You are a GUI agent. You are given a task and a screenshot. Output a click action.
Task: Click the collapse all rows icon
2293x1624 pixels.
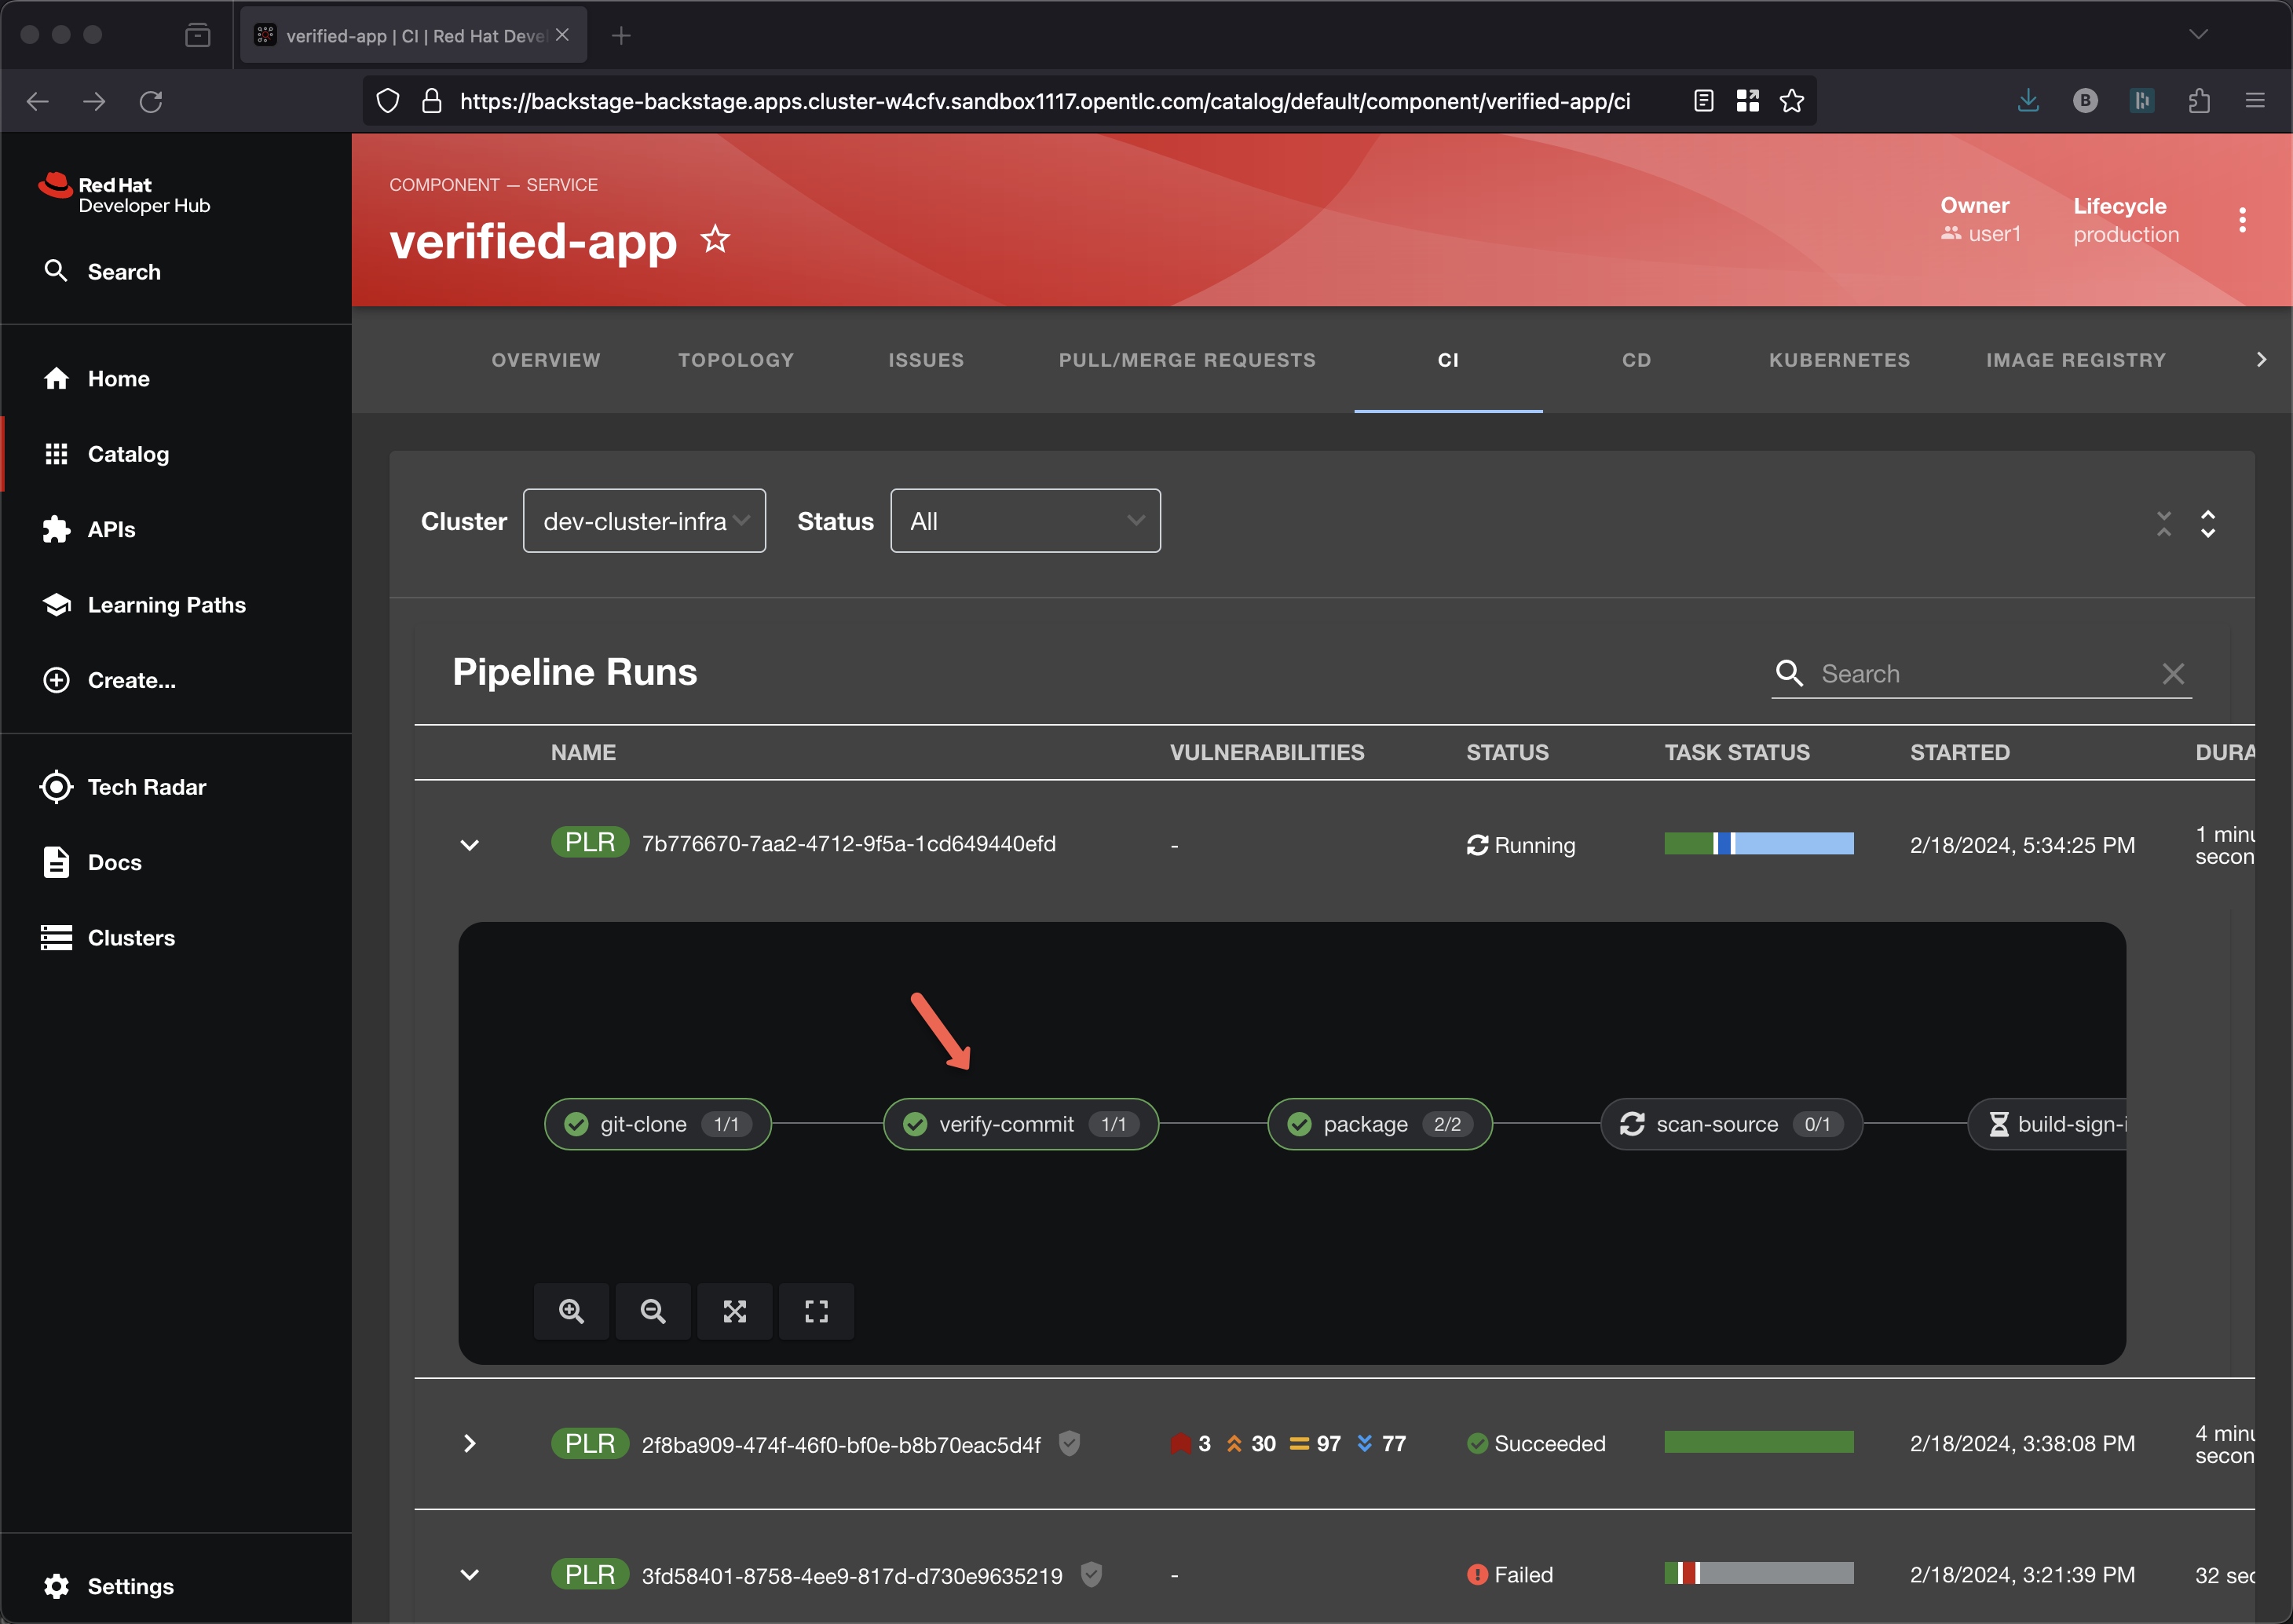coord(2164,523)
